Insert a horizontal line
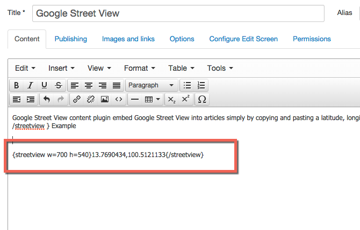 pos(135,99)
